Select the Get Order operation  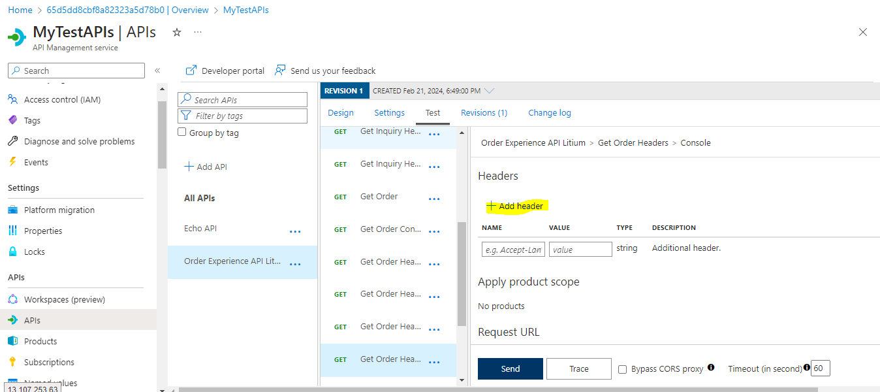click(x=379, y=196)
